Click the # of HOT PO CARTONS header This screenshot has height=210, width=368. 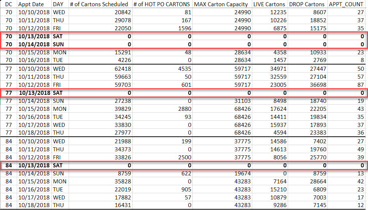162,4
